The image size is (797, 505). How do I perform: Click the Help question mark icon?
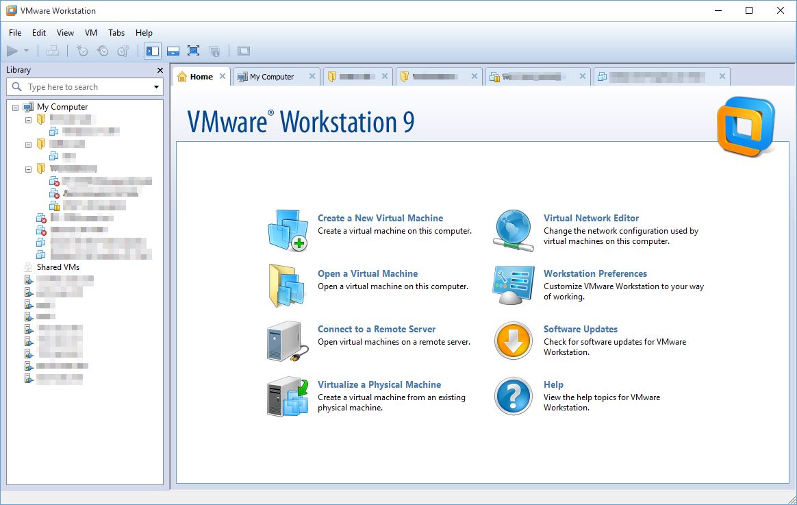point(514,396)
